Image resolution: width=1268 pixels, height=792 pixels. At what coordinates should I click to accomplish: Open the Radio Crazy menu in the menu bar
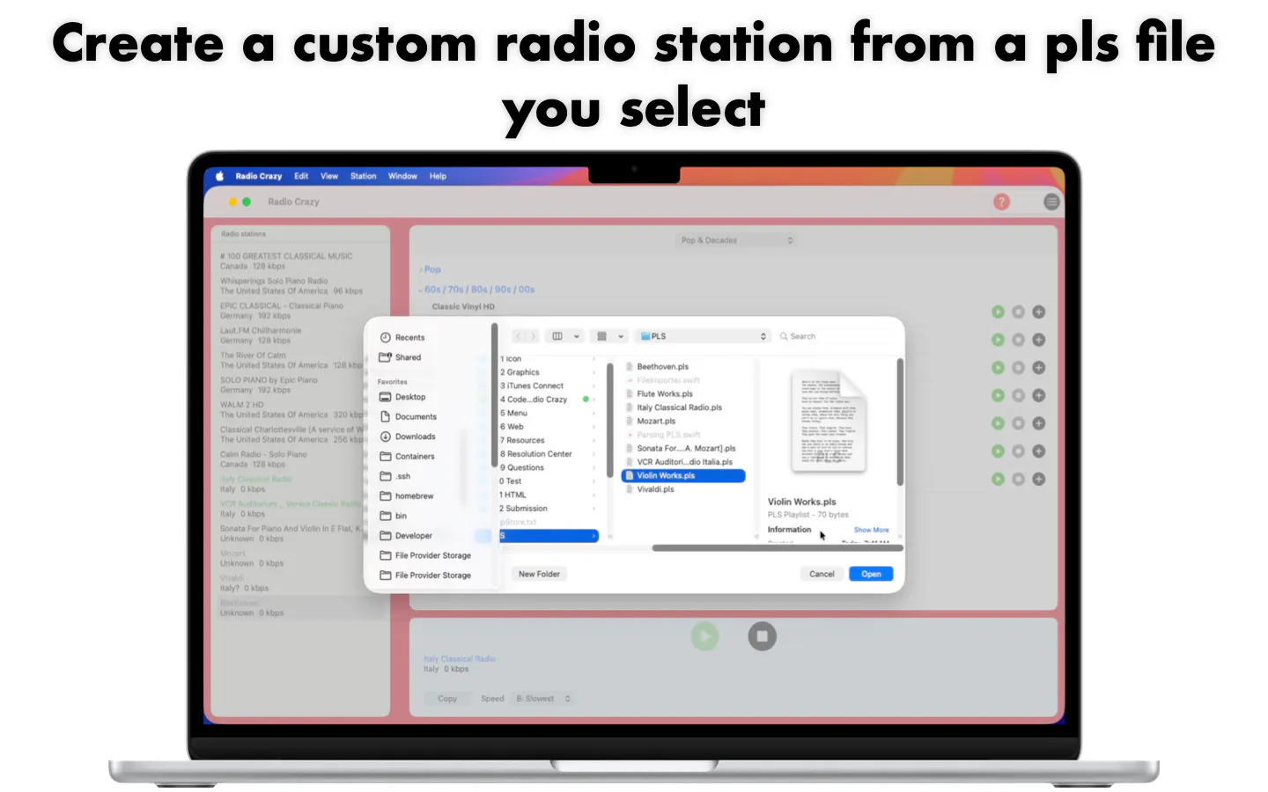point(259,176)
